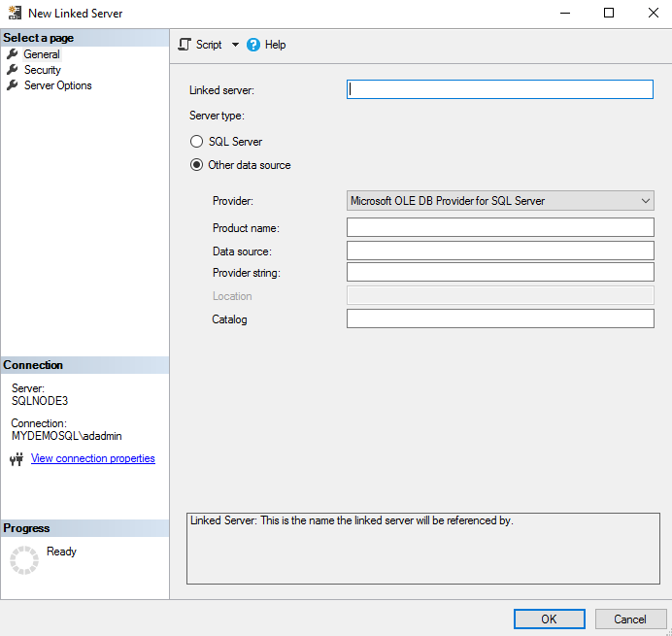
Task: Expand the Provider combo box
Action: coord(500,201)
